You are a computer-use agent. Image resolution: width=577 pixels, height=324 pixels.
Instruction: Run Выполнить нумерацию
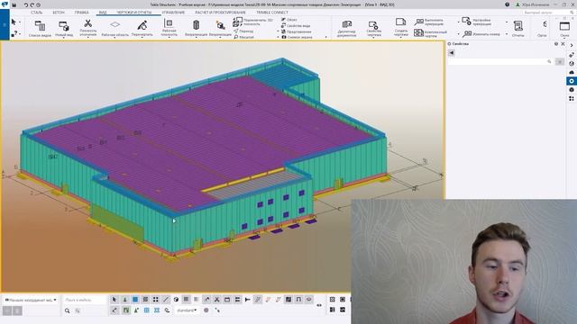429,22
